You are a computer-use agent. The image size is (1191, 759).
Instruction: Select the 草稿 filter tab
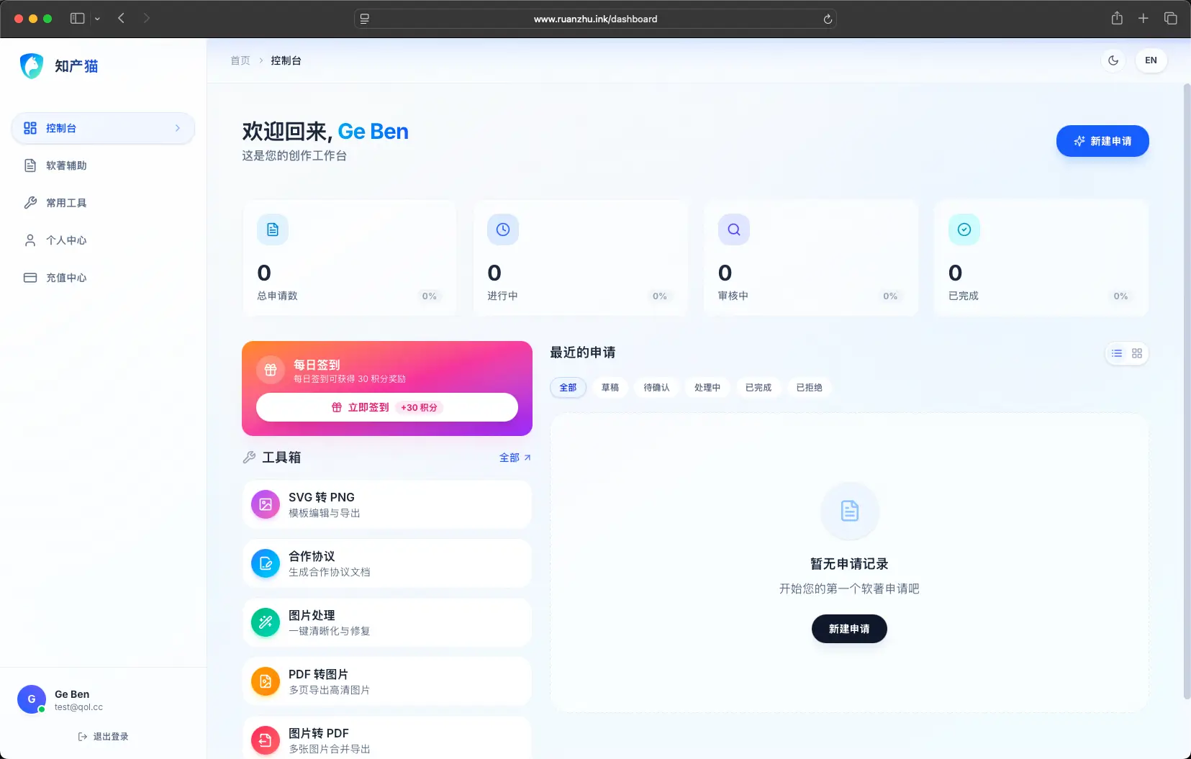point(610,388)
